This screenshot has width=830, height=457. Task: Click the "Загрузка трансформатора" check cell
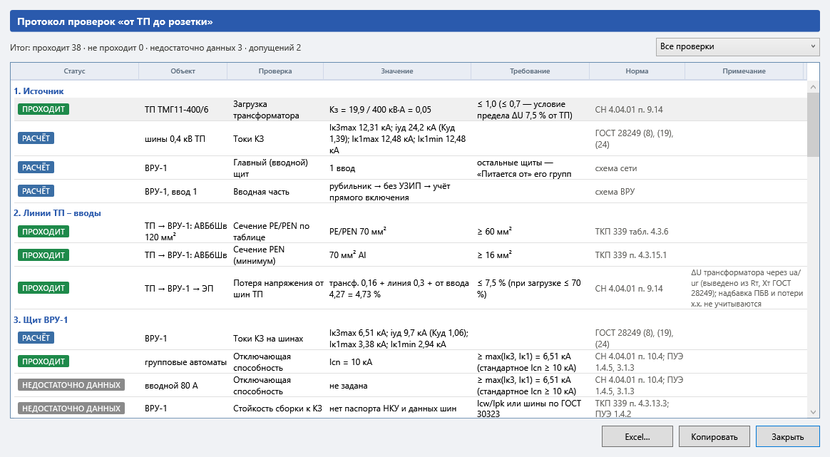pyautogui.click(x=266, y=110)
